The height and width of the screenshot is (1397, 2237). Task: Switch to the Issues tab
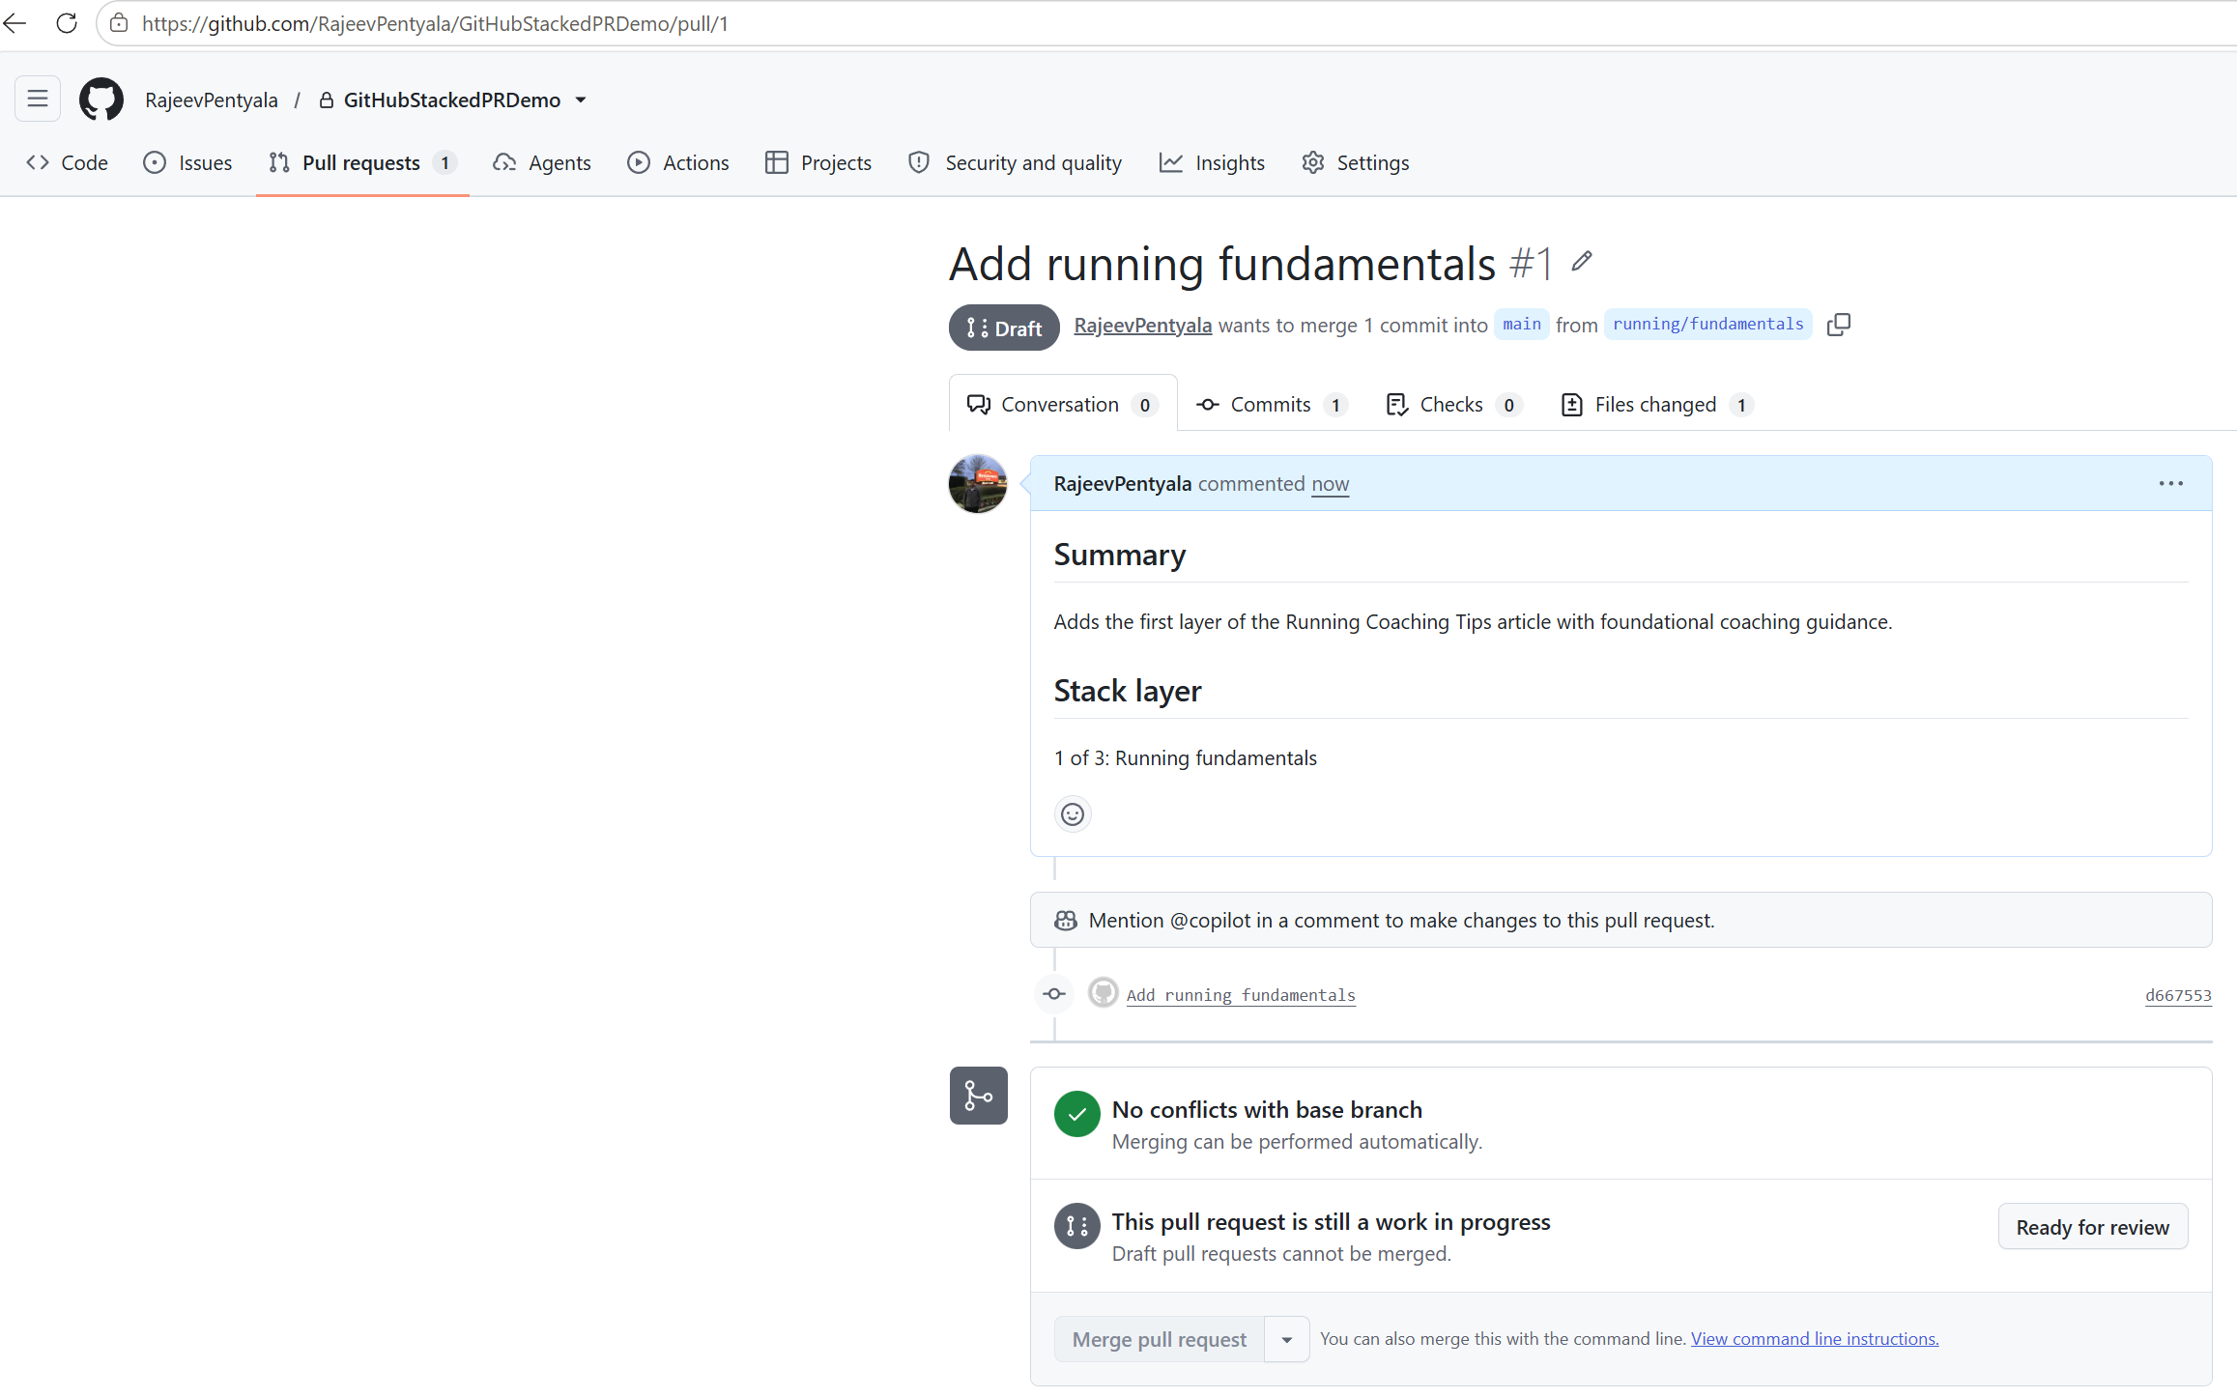point(188,162)
